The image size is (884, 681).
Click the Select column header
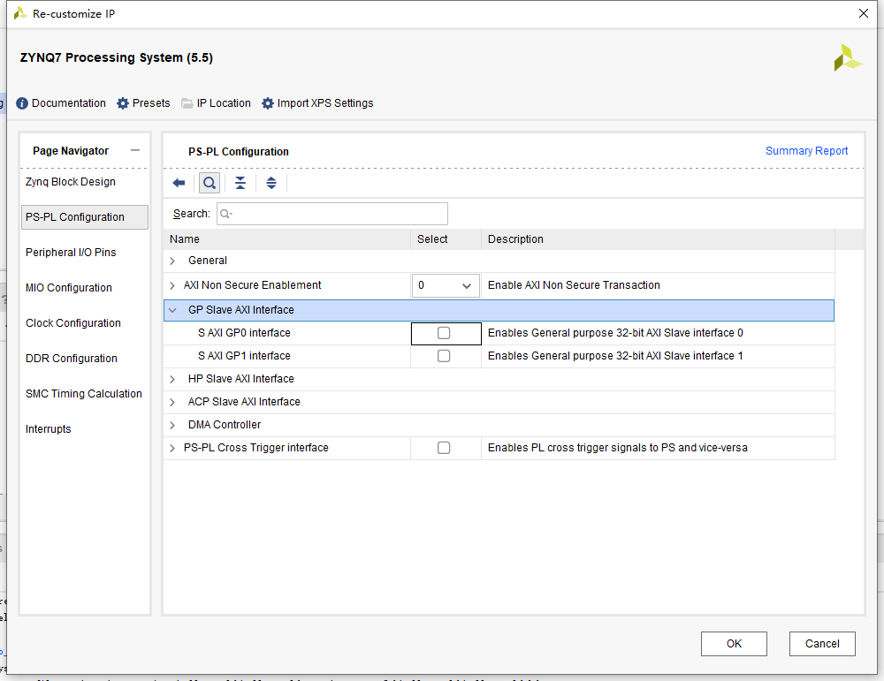[446, 239]
